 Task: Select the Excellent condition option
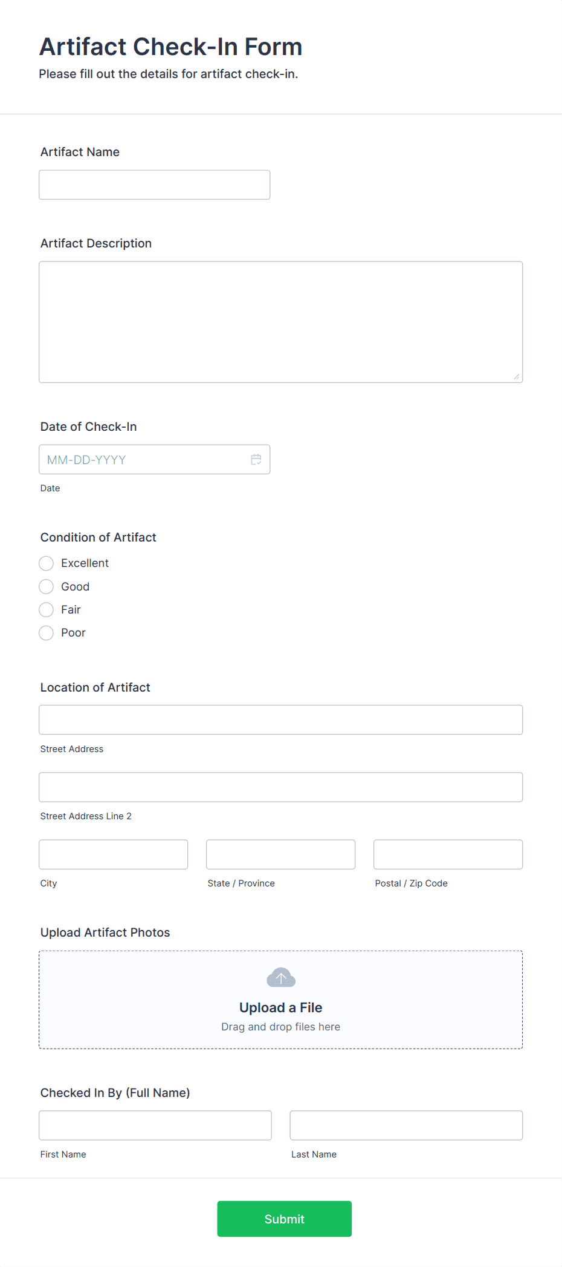(46, 563)
